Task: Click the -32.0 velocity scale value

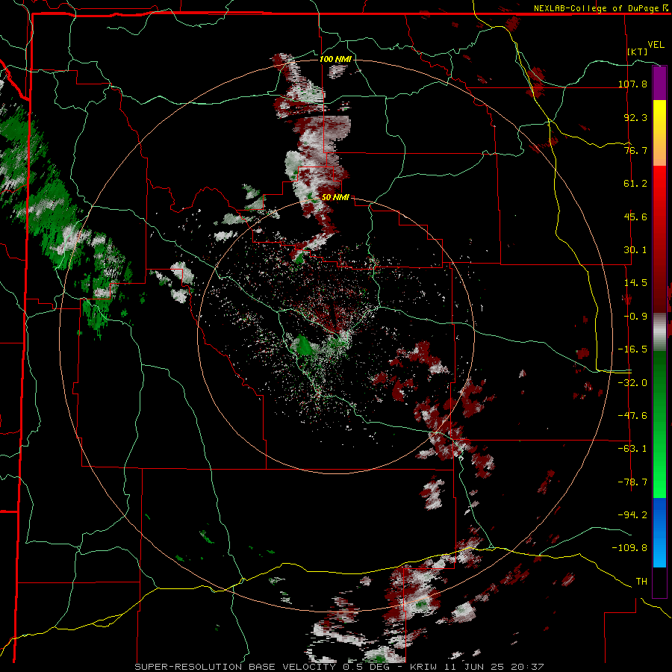Action: tap(633, 382)
